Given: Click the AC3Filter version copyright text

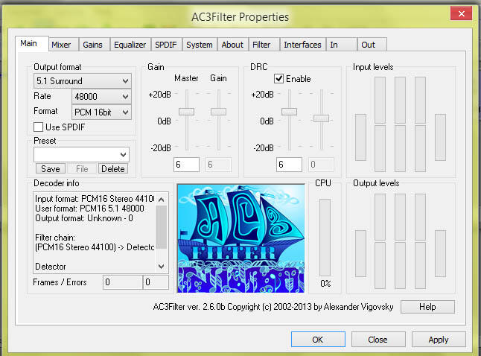Looking at the screenshot, I should coord(273,307).
